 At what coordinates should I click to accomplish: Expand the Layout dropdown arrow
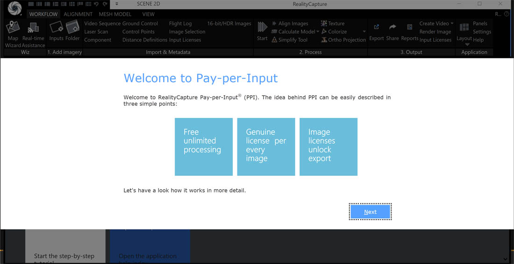[x=468, y=45]
